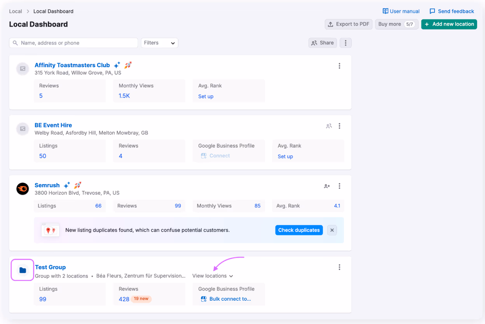485x324 pixels.
Task: Click the address Welby Road, Asfordby Hill, Melton Mowbray
Action: (x=91, y=133)
